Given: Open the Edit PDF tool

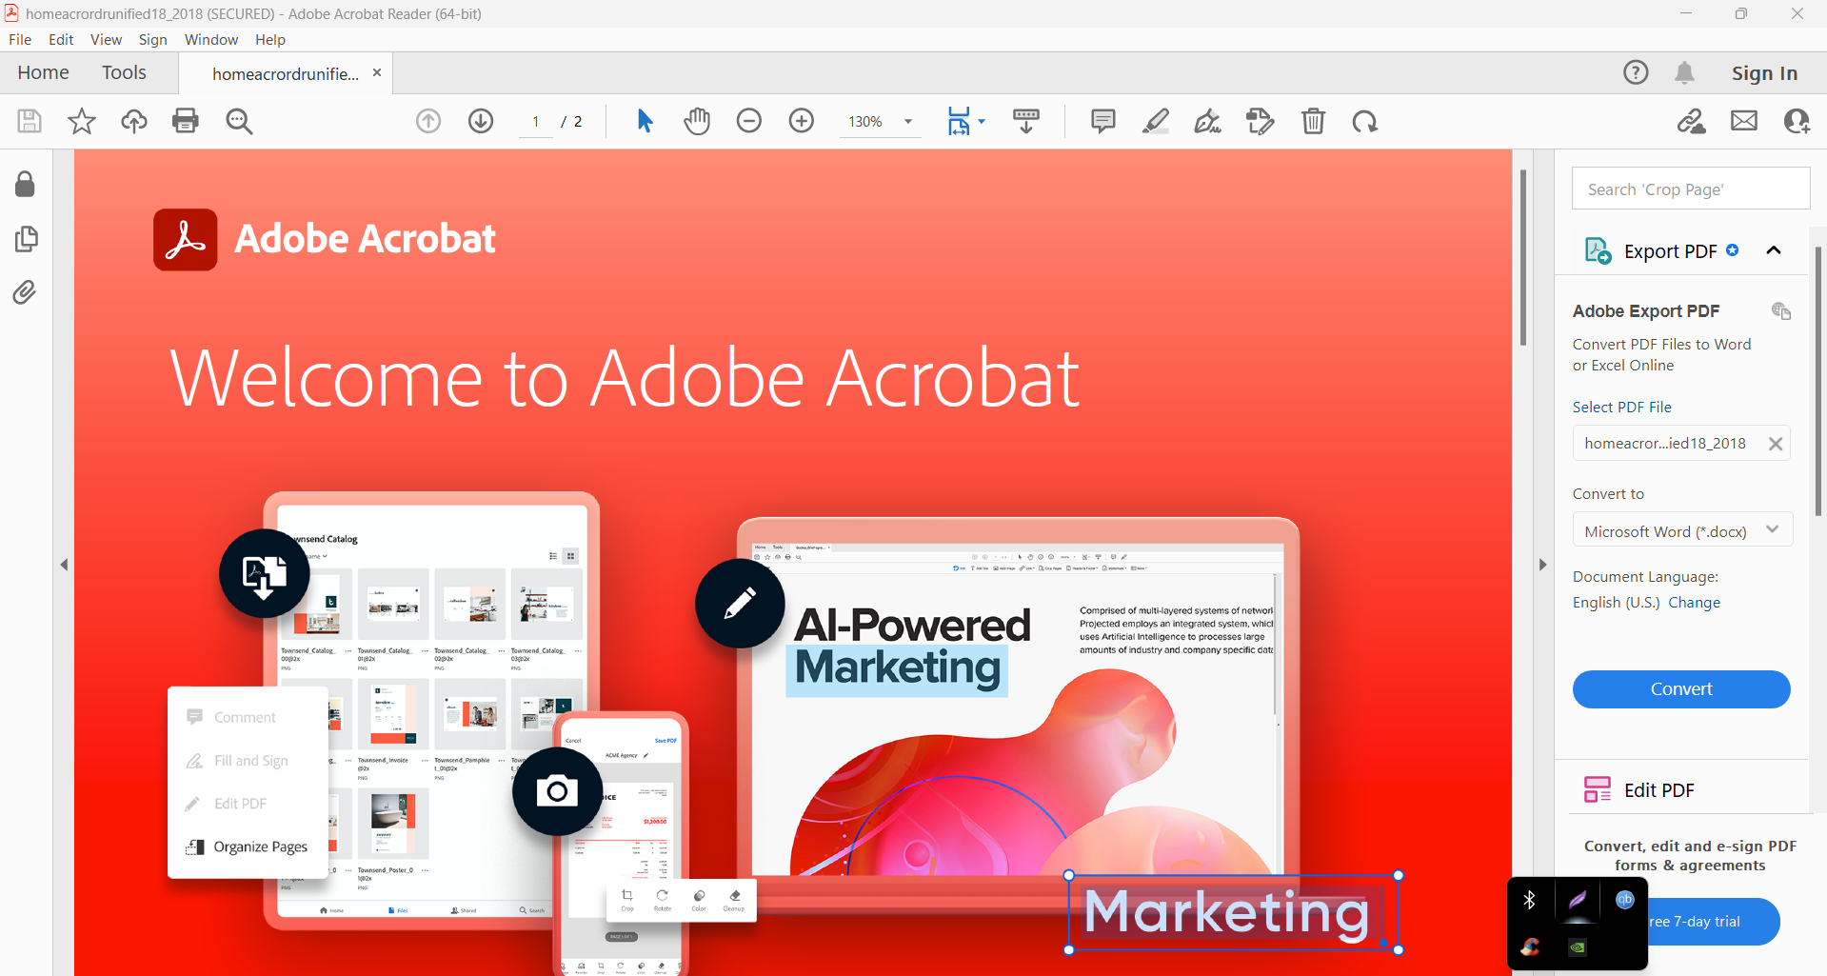Looking at the screenshot, I should 1658,790.
